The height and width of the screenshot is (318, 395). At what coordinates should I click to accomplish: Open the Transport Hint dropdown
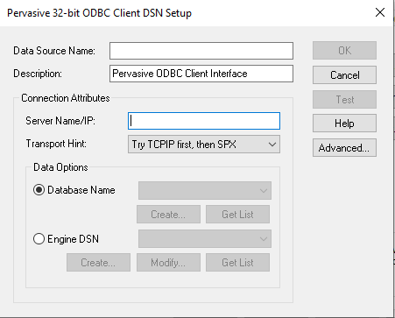[204, 145]
